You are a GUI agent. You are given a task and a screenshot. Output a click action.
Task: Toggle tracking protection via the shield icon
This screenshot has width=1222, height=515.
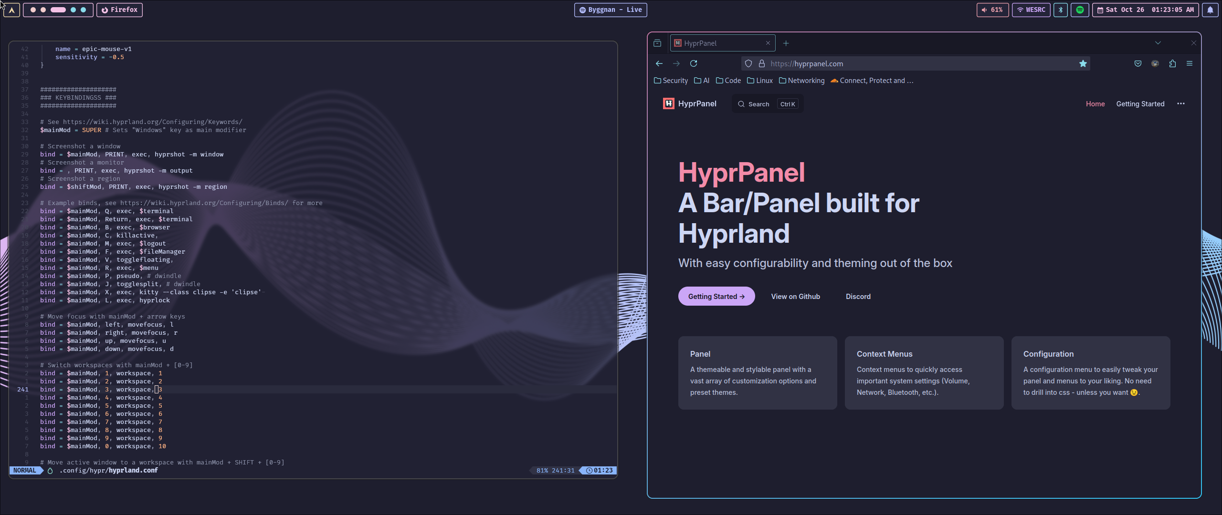(x=748, y=63)
